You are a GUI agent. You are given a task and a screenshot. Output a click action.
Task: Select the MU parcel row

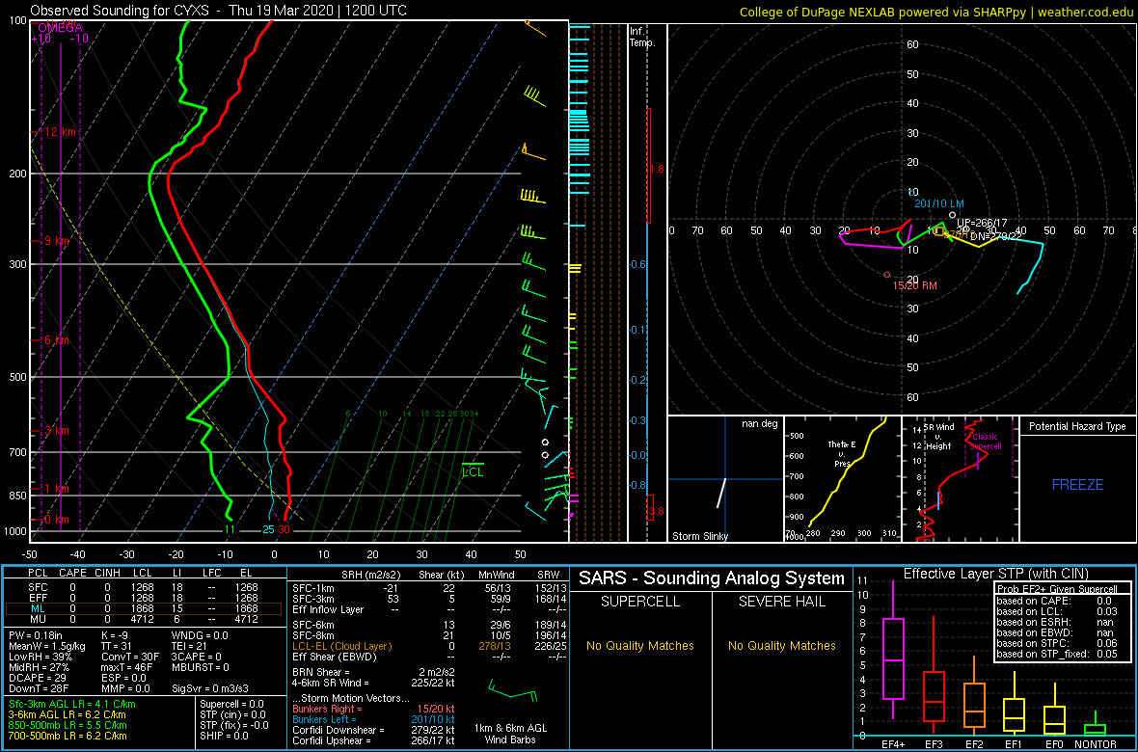coord(144,621)
